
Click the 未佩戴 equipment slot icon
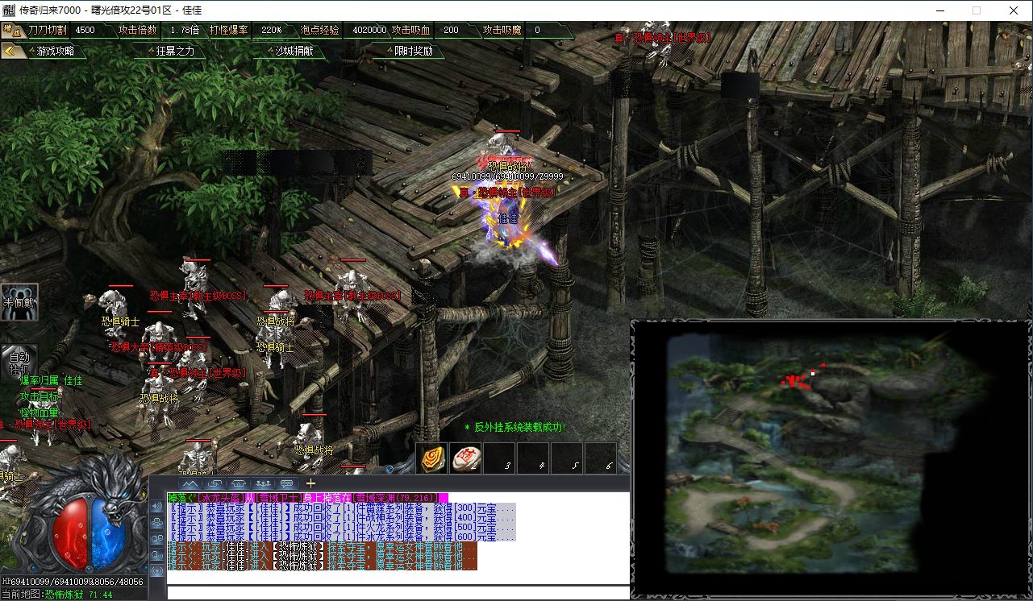tap(19, 302)
